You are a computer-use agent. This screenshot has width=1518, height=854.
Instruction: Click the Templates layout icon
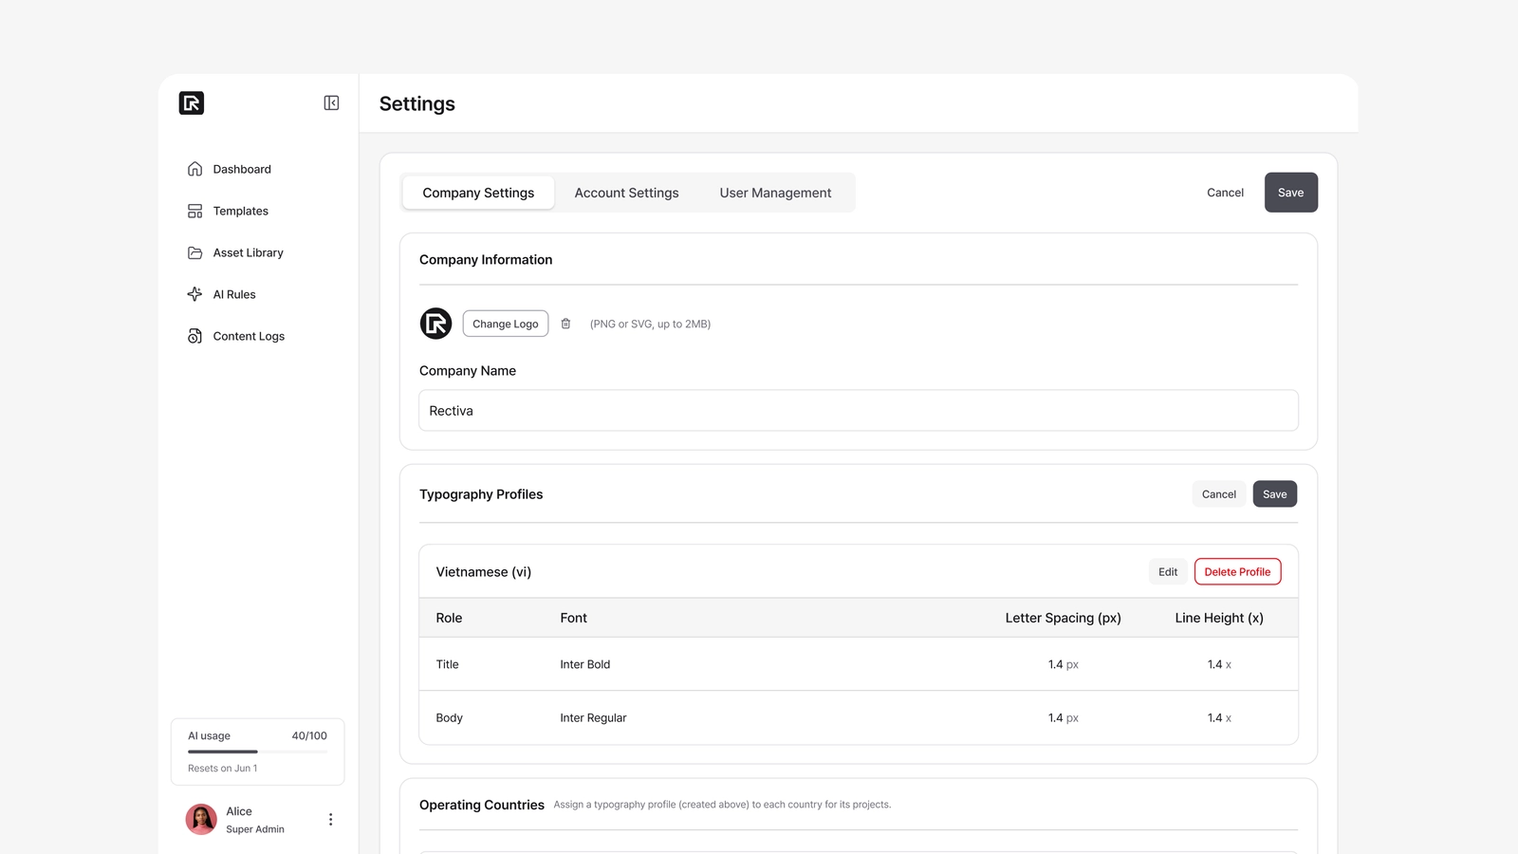click(x=194, y=211)
